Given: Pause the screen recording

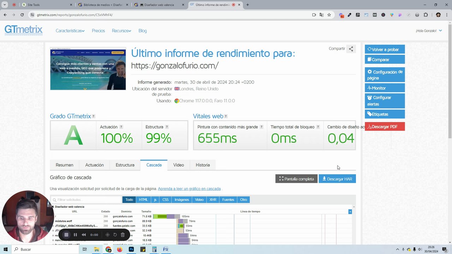Looking at the screenshot, I should (75, 235).
